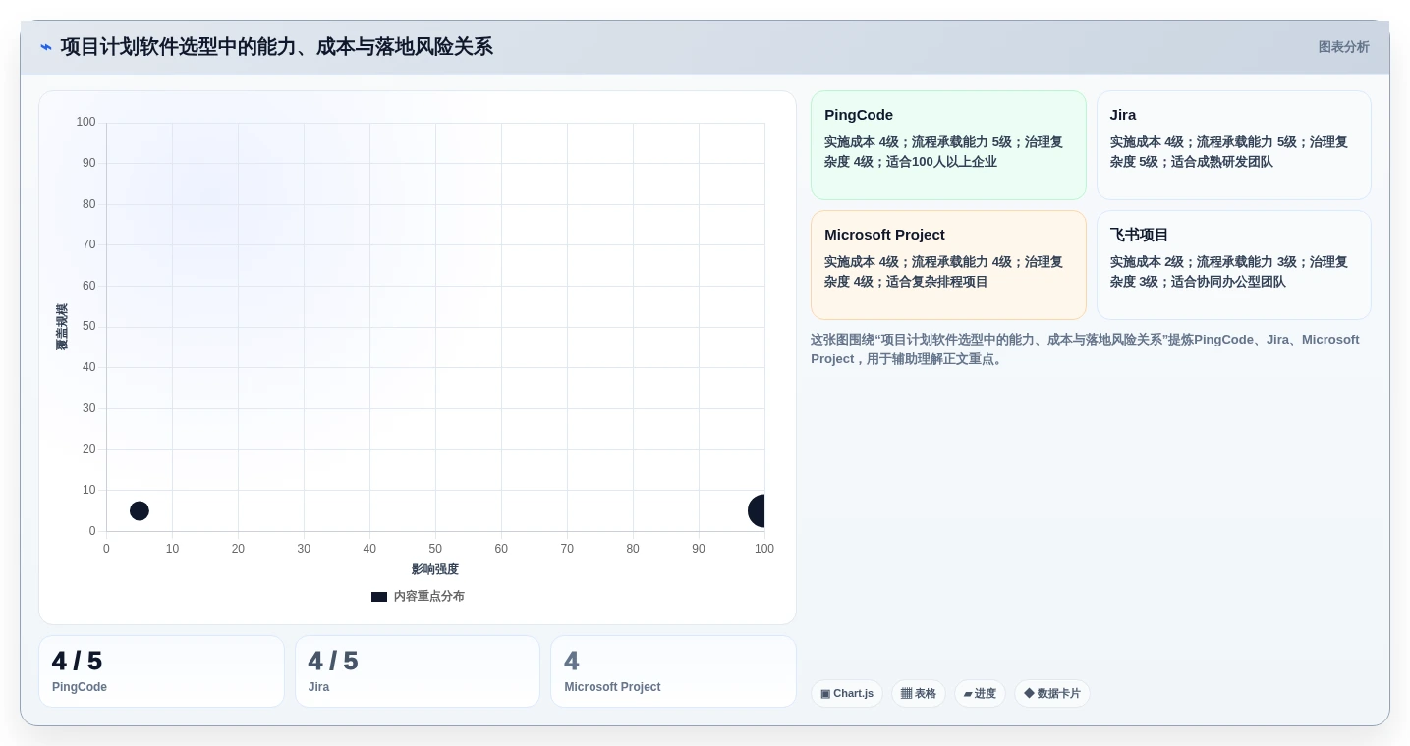Click the x-axis tick label 50
1410x746 pixels.
pyautogui.click(x=435, y=549)
